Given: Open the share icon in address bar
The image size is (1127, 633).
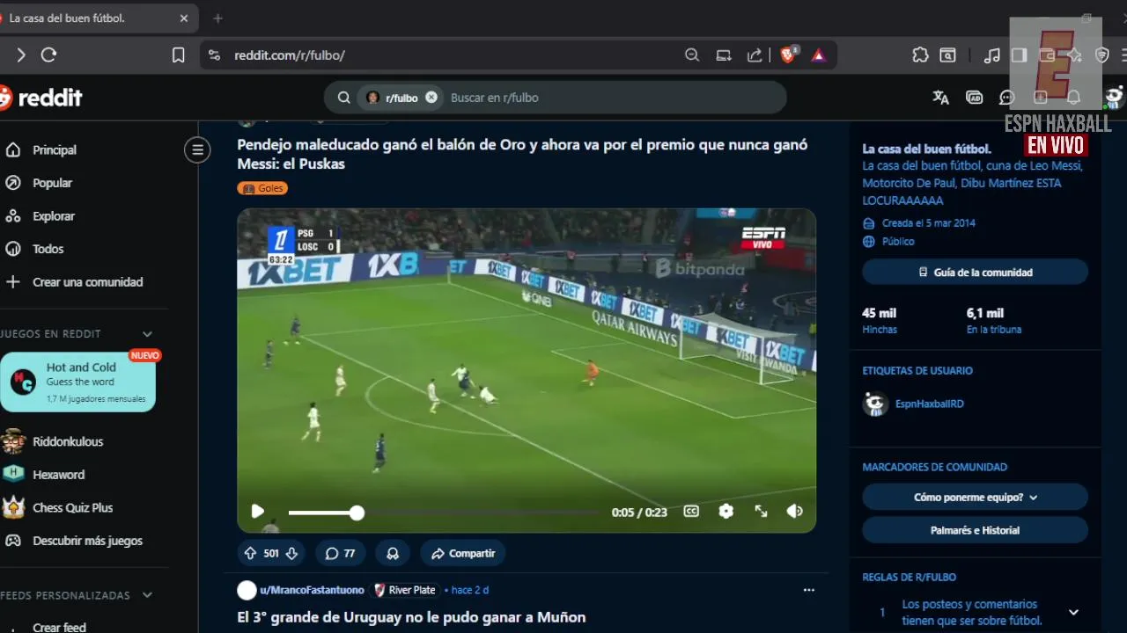Looking at the screenshot, I should tap(755, 55).
